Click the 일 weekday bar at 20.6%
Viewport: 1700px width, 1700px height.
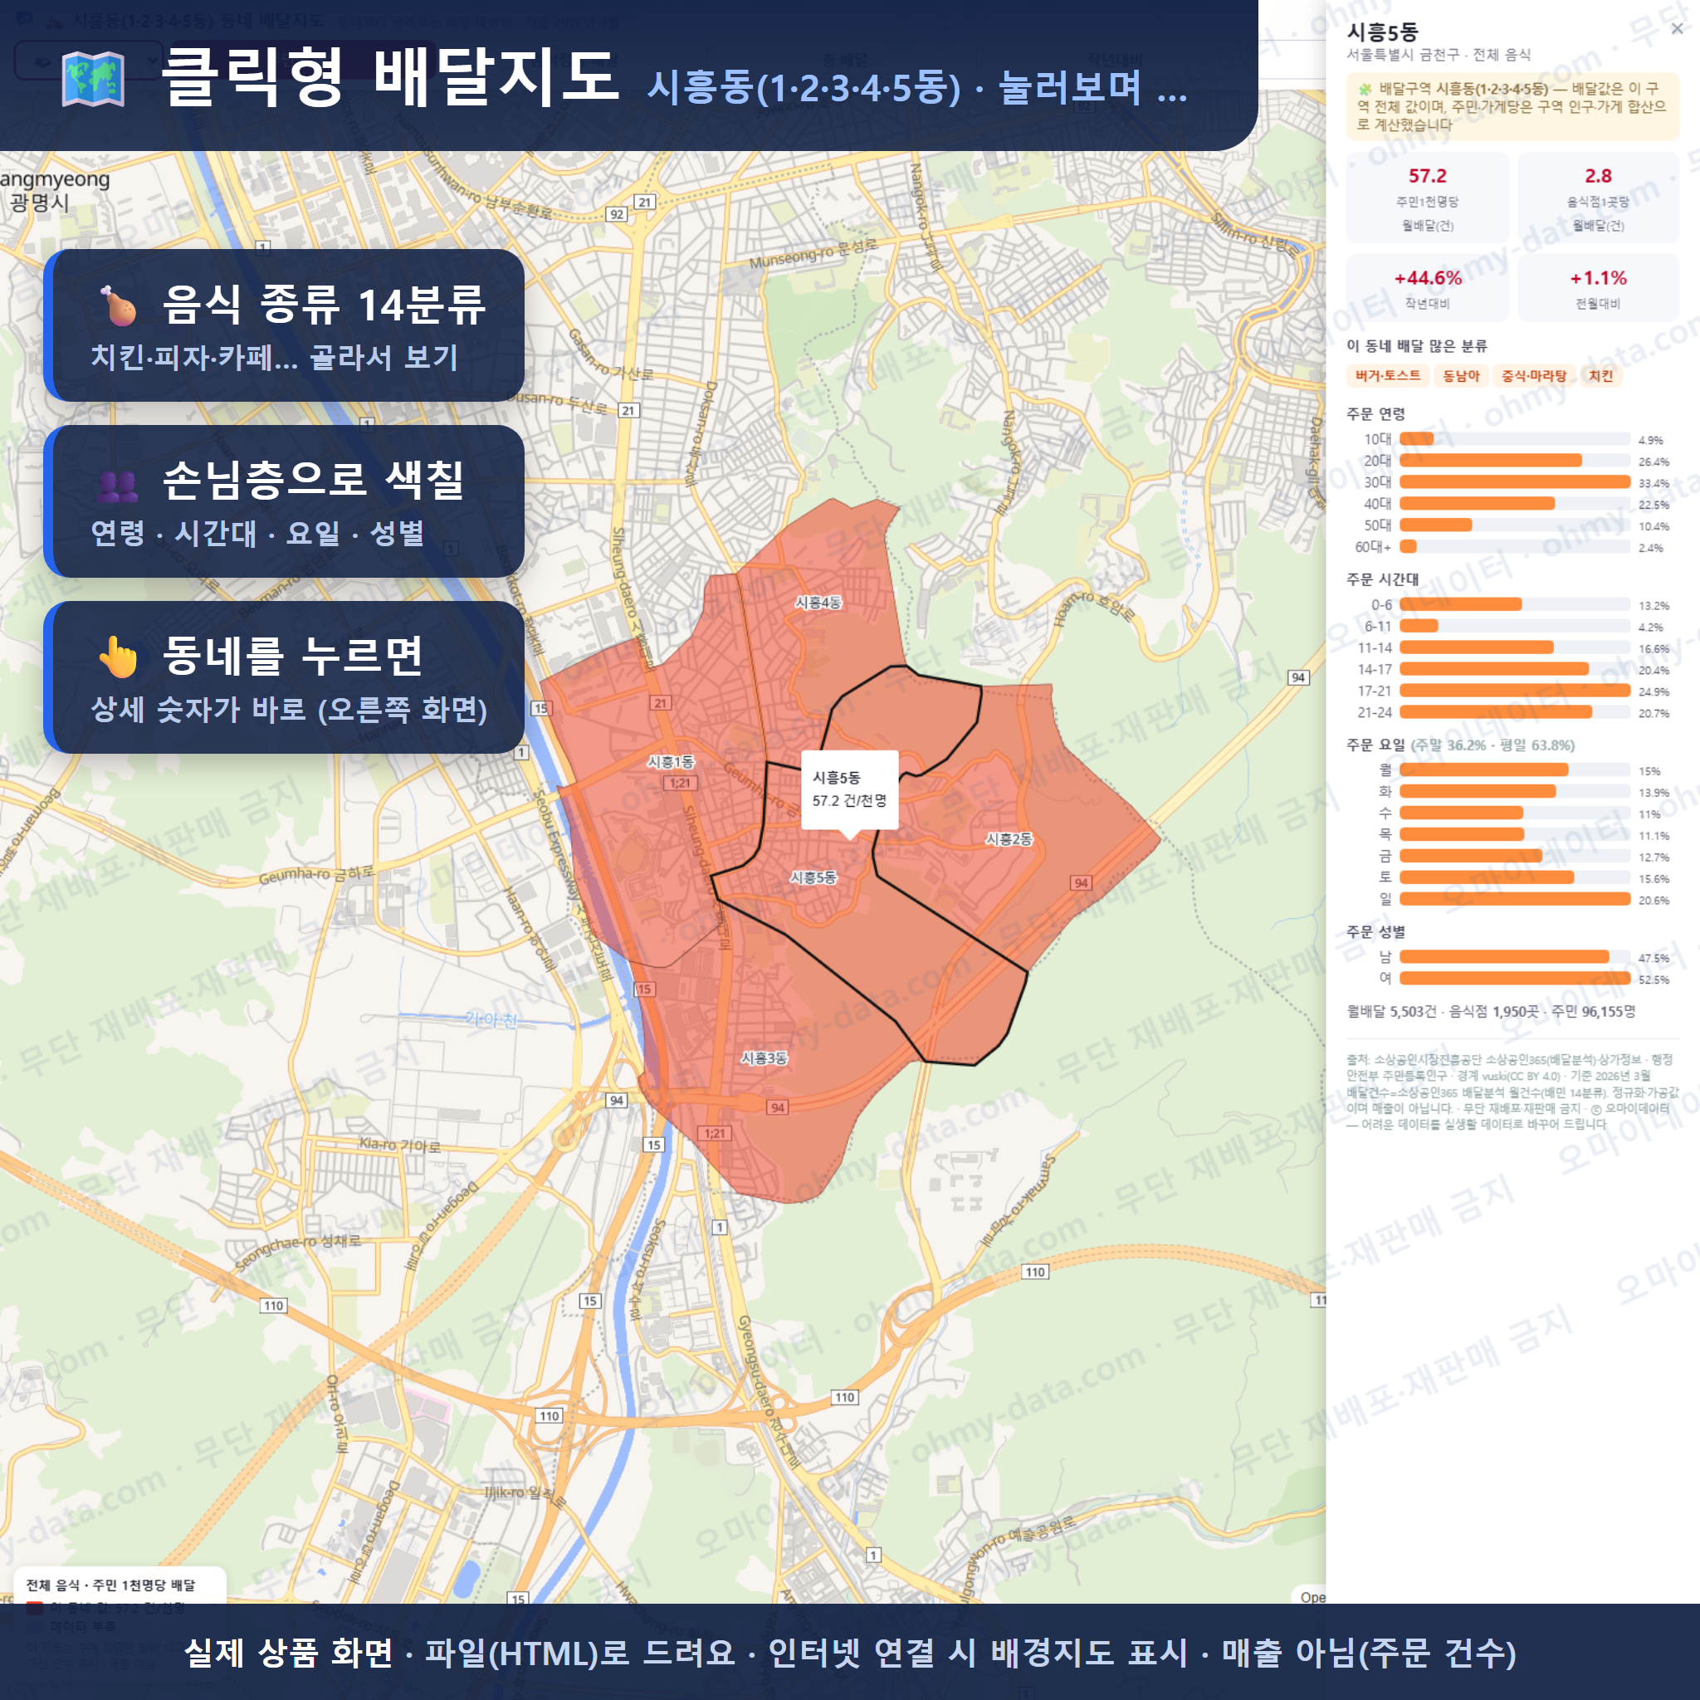click(1514, 899)
